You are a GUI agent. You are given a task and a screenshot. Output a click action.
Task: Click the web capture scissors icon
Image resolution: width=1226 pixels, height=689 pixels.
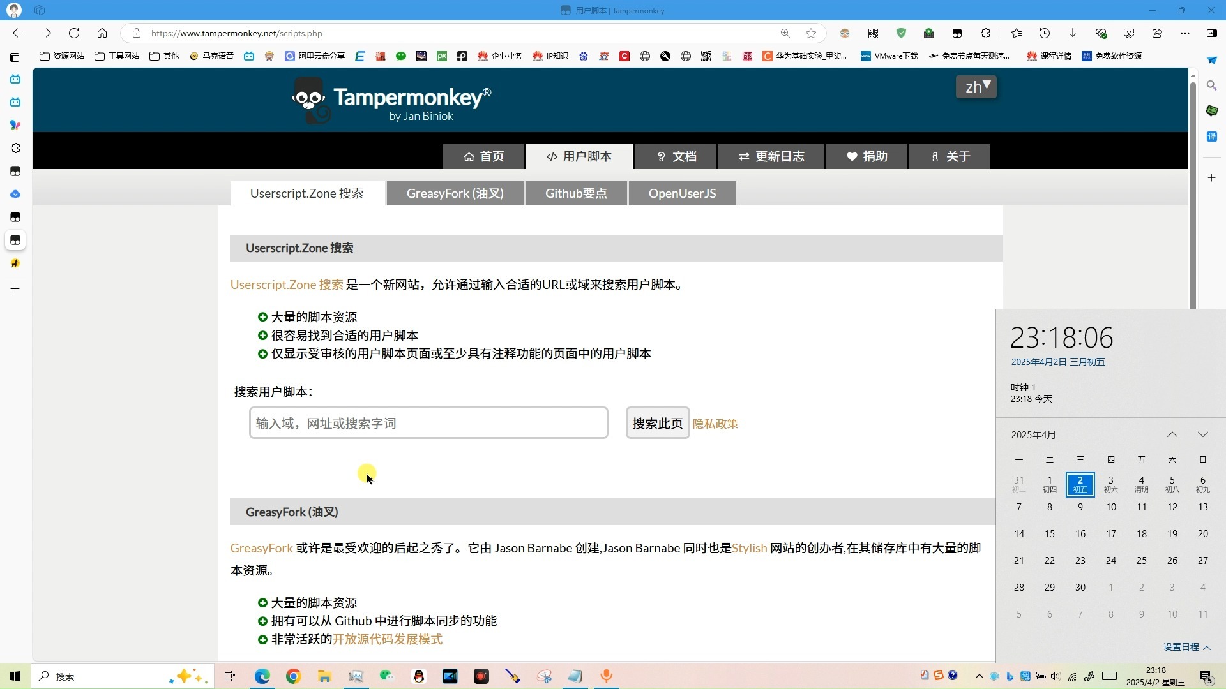(1129, 33)
